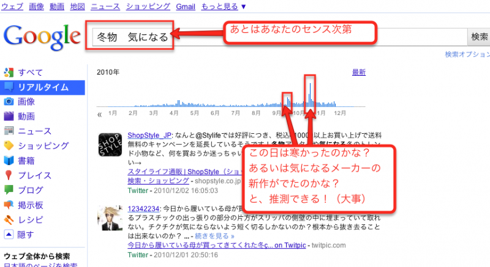
Task: Select 4月 on the timeline
Action: tap(174, 113)
